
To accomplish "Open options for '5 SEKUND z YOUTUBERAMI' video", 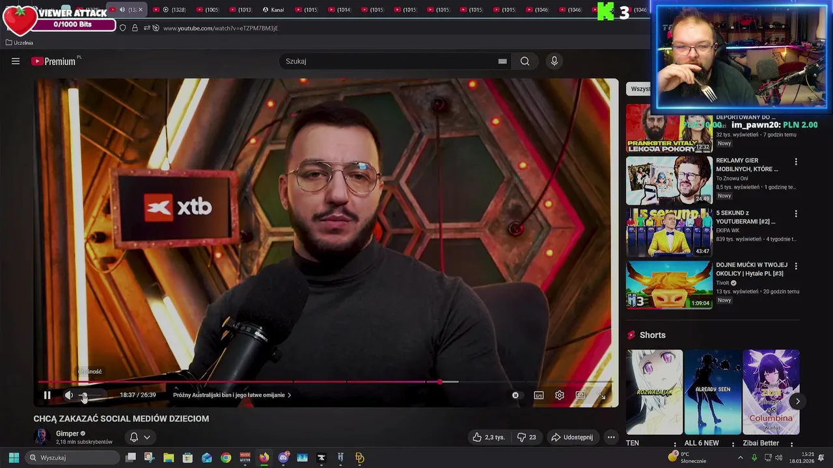I will tap(795, 213).
